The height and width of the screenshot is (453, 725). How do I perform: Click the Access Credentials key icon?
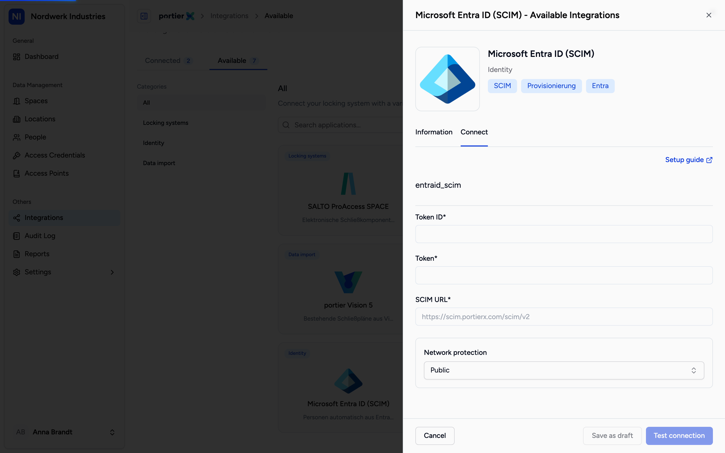(x=16, y=155)
